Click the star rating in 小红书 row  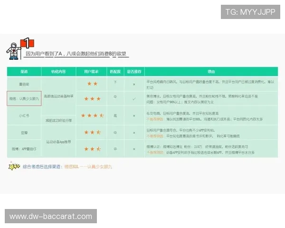click(x=92, y=115)
